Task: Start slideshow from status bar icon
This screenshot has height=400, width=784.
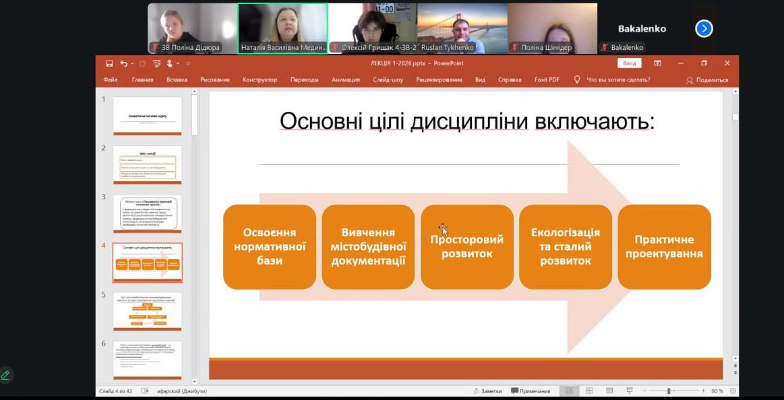Action: pos(630,391)
